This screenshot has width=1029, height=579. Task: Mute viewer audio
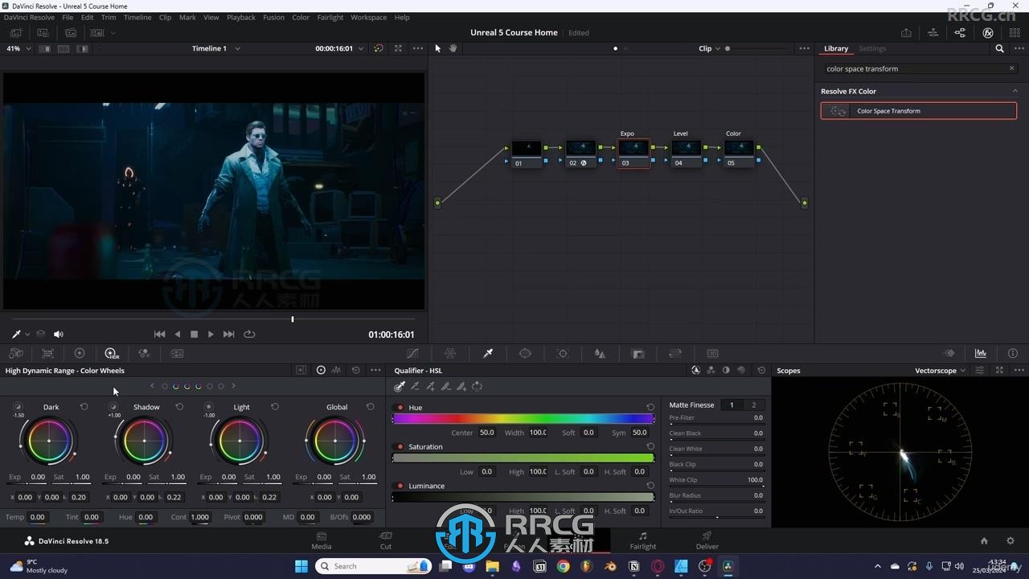(x=59, y=334)
